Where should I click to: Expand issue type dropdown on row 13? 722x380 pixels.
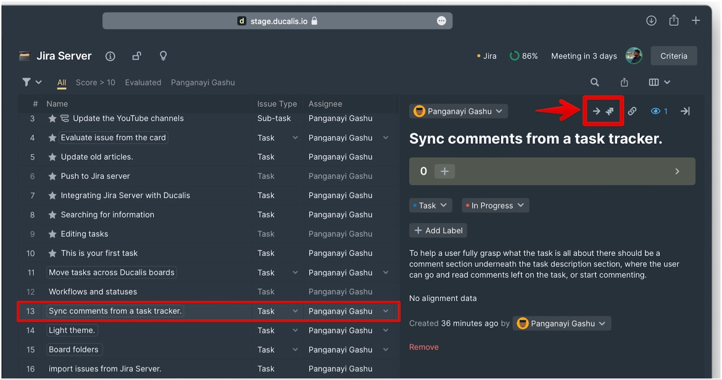(295, 311)
